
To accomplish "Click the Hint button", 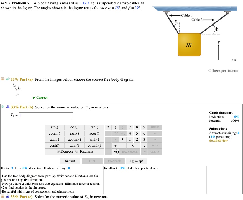I will [92, 161].
